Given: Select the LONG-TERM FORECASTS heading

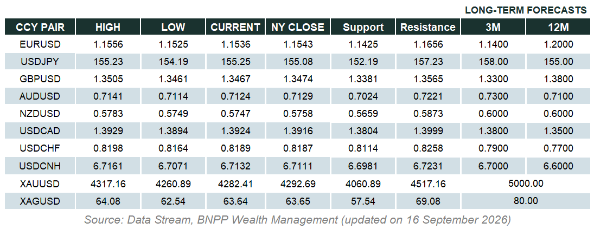Looking at the screenshot, I should coord(526,10).
